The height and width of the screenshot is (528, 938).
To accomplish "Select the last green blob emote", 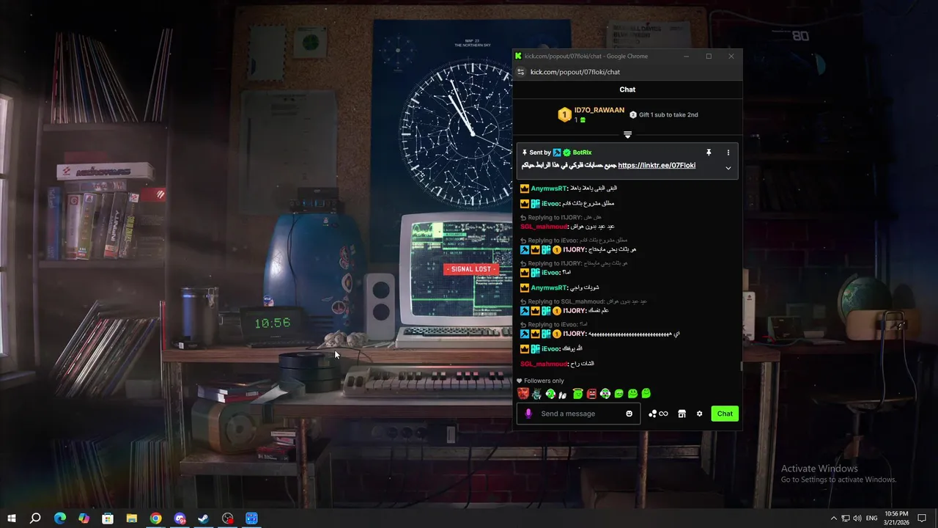I will click(646, 394).
